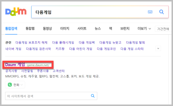The image size is (173, 106).
Task: Click the 관련 label text
Action: click(8, 43)
